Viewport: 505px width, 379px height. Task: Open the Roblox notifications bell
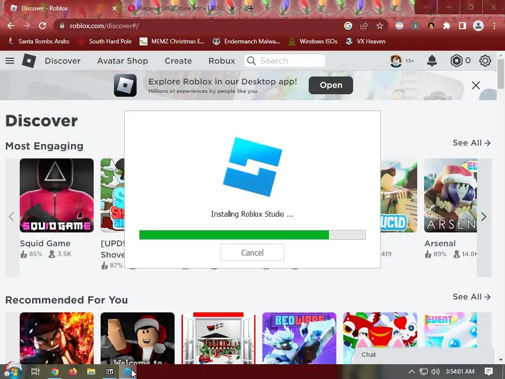(x=432, y=61)
